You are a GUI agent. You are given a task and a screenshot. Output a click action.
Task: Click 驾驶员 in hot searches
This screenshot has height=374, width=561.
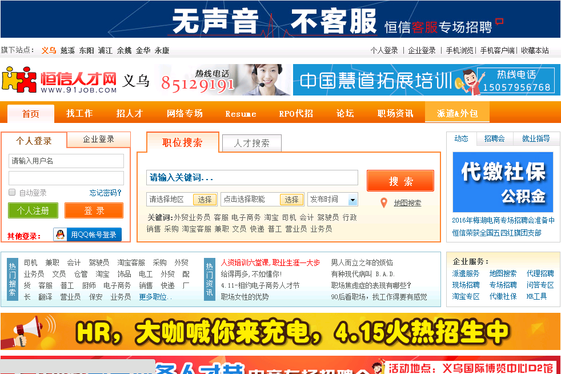click(99, 262)
